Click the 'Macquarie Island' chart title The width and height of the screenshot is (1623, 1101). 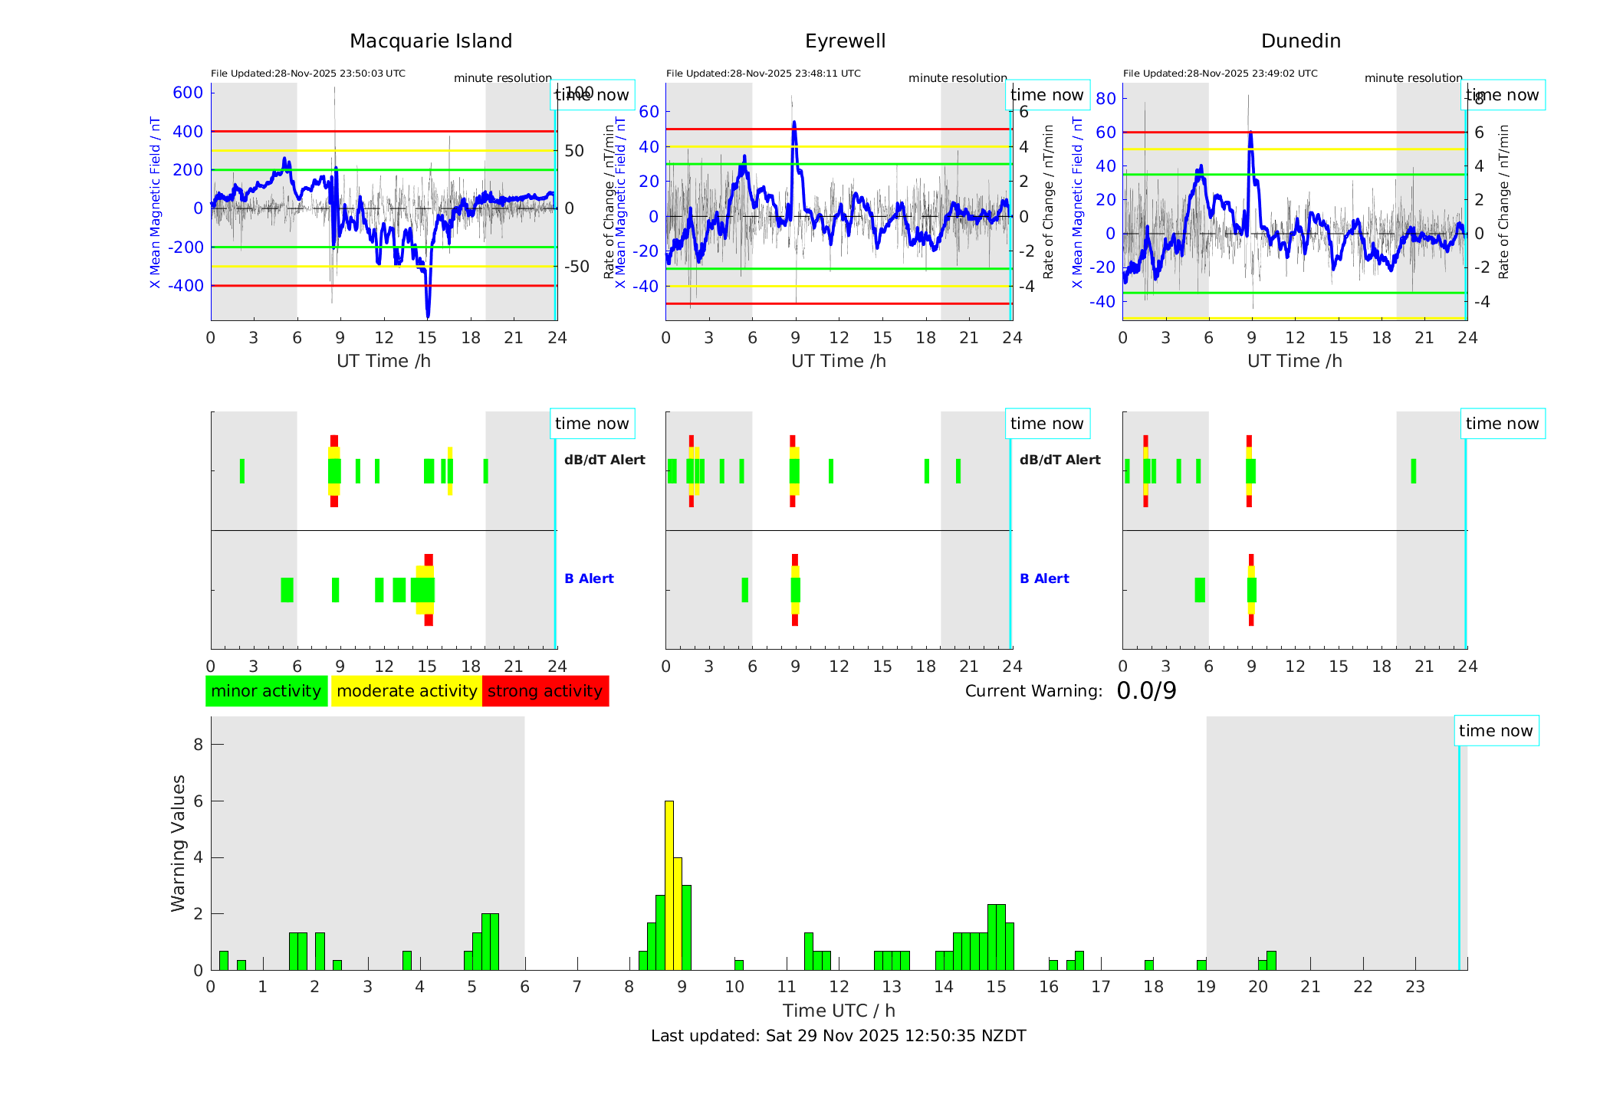point(431,41)
